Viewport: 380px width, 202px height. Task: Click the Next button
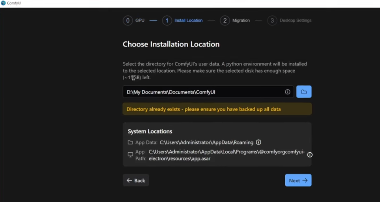(298, 180)
